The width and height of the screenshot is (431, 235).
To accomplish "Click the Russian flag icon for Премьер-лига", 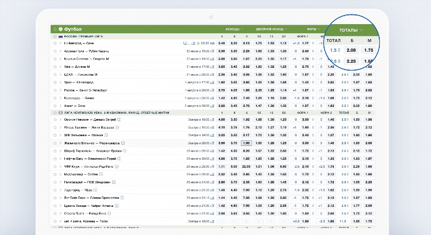I will (x=60, y=36).
